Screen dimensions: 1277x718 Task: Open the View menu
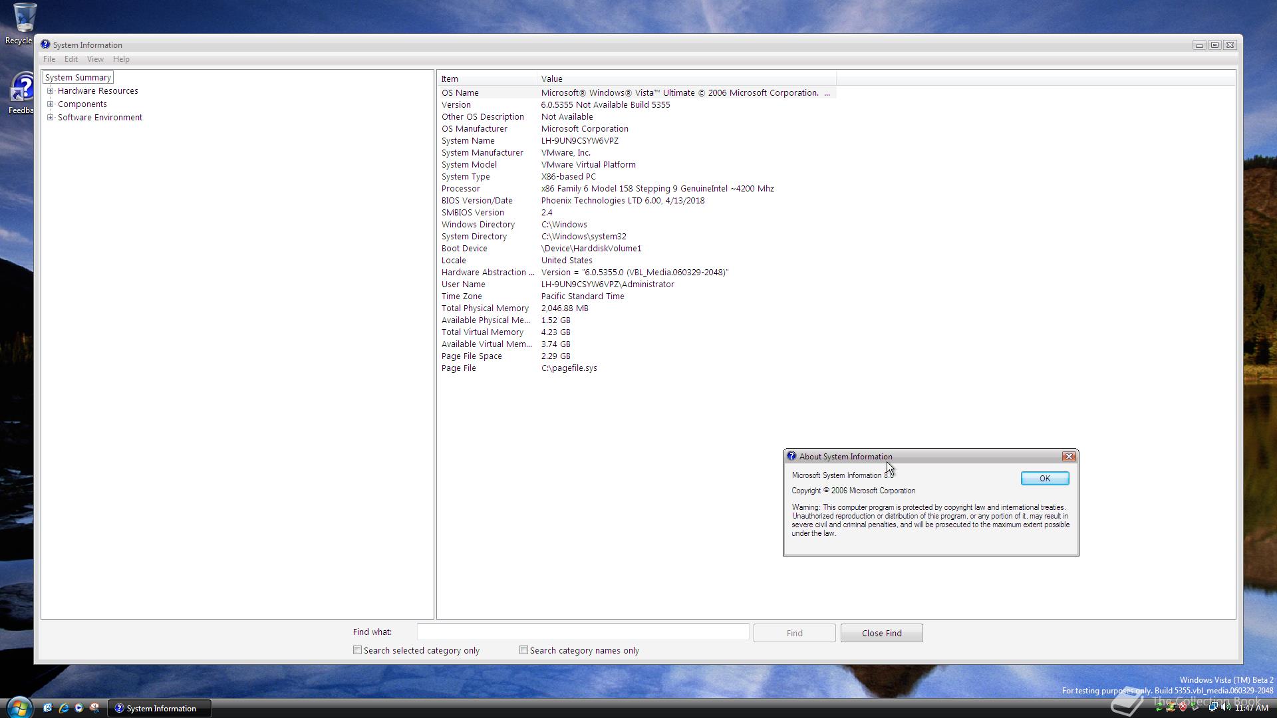point(95,59)
